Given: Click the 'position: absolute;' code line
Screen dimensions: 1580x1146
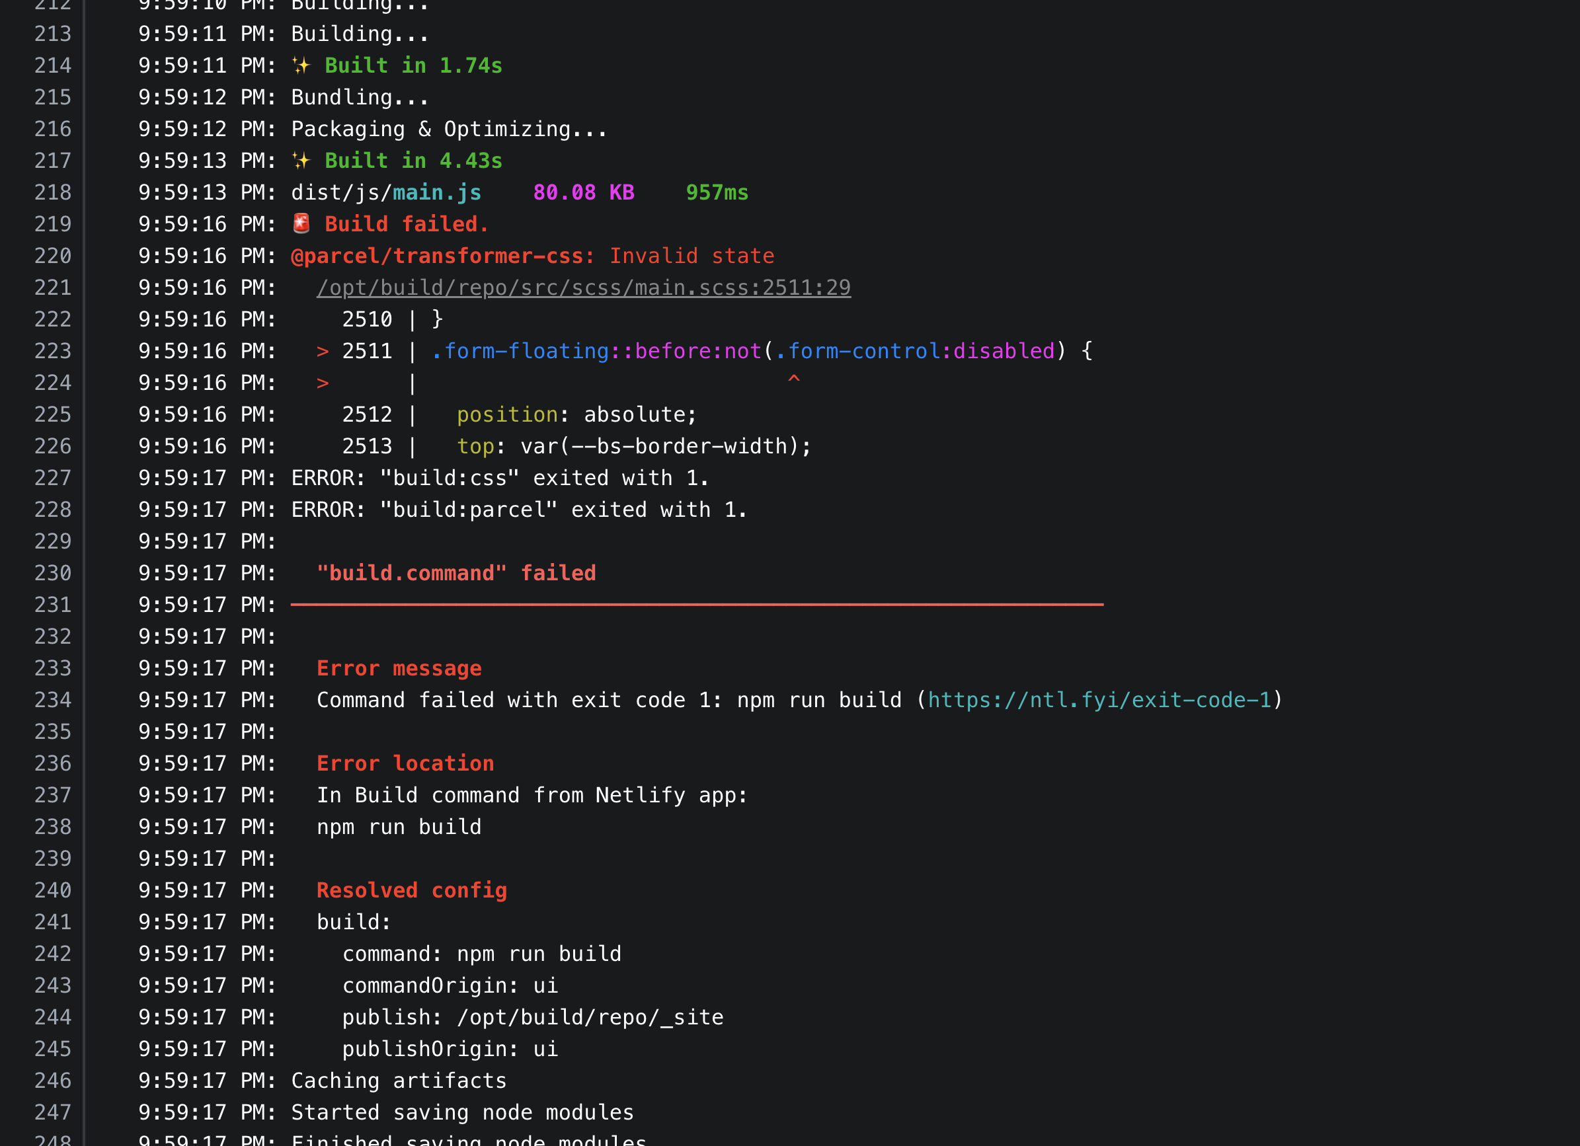Looking at the screenshot, I should click(x=577, y=414).
